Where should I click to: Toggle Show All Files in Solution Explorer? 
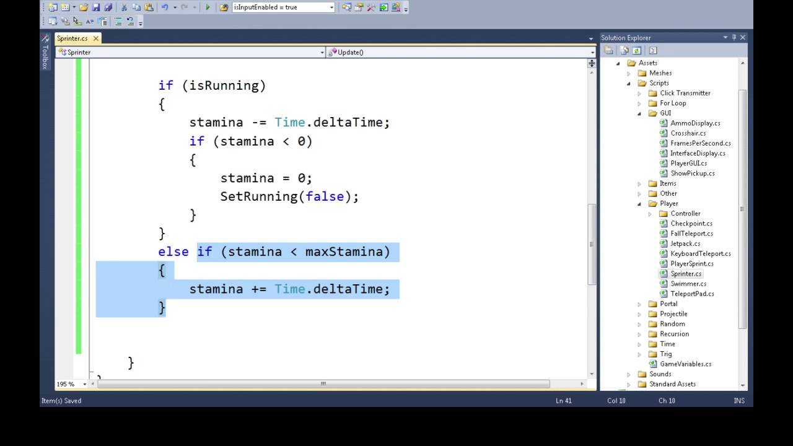624,50
